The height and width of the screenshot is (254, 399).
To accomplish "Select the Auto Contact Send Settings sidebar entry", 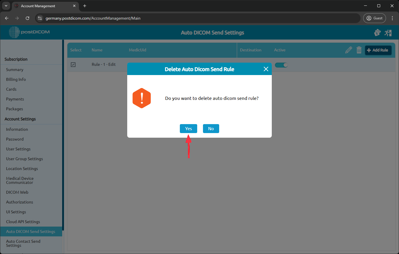I will 23,243.
